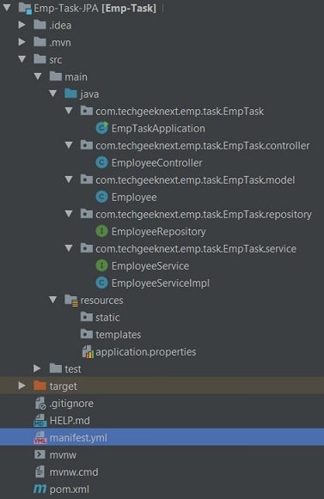Click the orange target folder icon
Screen dimensions: 324x499
click(x=40, y=386)
